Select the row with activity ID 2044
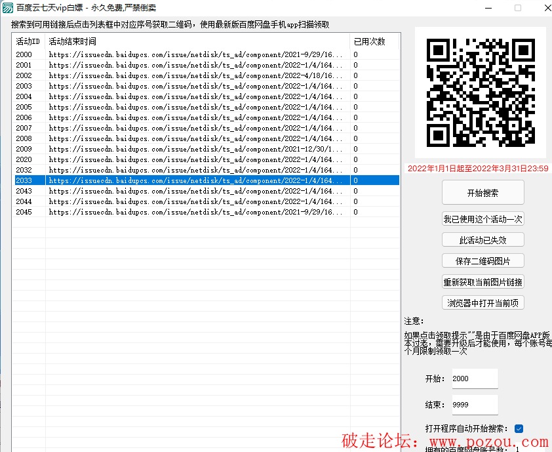Viewport: 552px width, 452px height. coord(206,201)
